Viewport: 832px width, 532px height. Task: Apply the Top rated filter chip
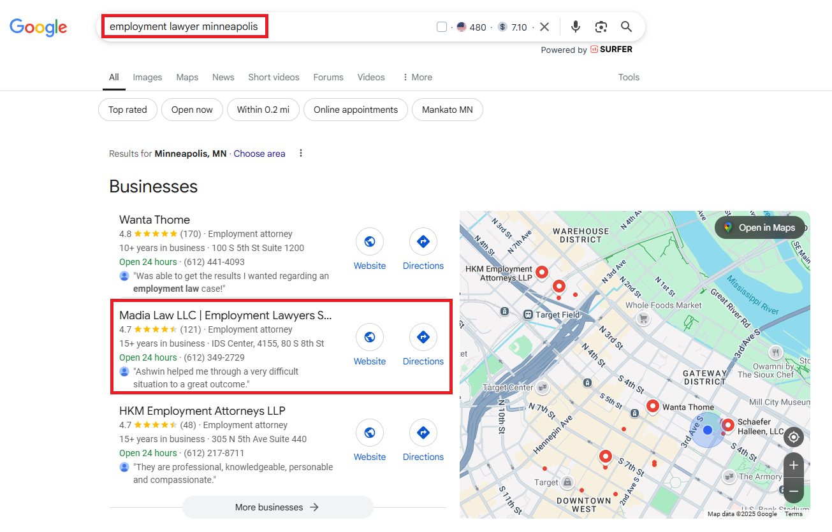[x=128, y=110]
